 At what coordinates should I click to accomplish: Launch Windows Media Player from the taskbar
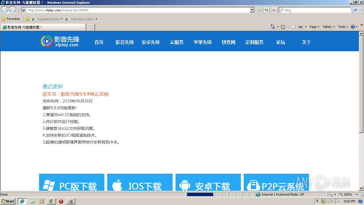point(42,201)
